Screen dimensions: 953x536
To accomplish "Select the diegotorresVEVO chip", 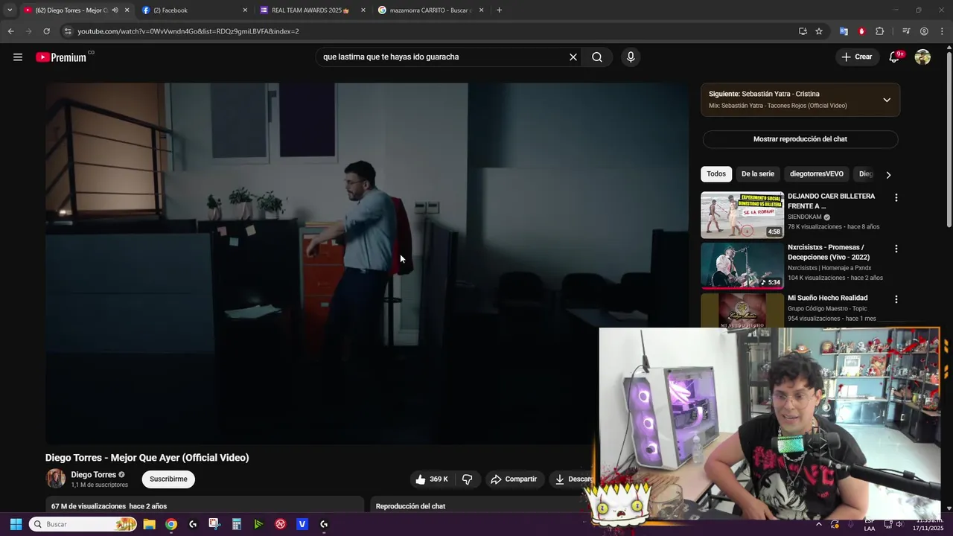I will (817, 174).
